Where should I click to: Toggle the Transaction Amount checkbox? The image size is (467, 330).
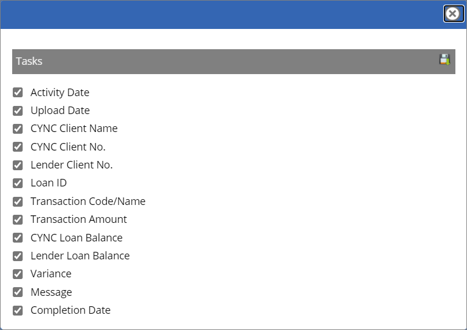point(18,219)
